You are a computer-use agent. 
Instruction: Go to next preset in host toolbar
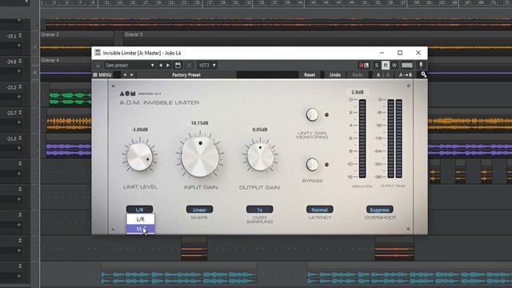tap(168, 66)
